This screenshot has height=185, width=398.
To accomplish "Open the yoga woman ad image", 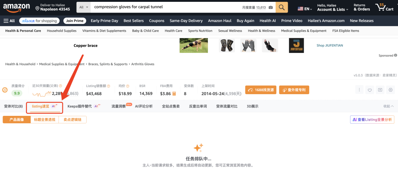I will (194, 45).
